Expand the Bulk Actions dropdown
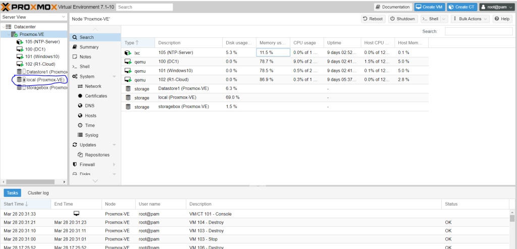 pyautogui.click(x=471, y=19)
